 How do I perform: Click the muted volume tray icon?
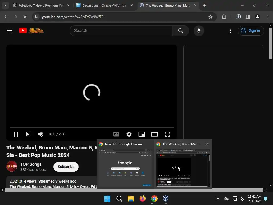coord(242,199)
